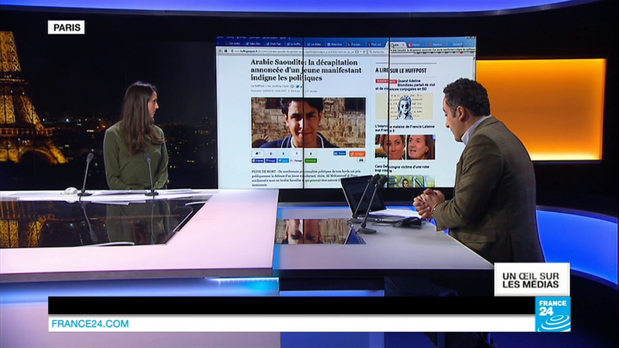
Task: Click the orange Partager share button
Action: 357,154
